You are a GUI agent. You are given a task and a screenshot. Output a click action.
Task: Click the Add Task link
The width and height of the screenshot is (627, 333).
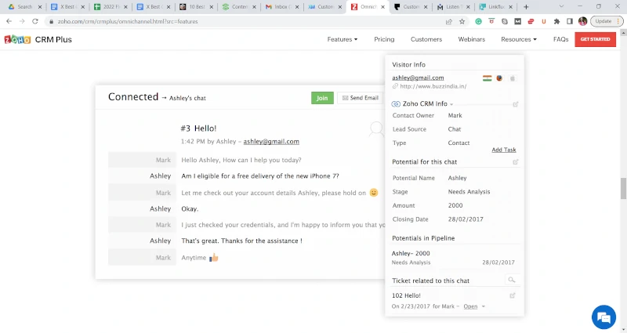(x=503, y=150)
